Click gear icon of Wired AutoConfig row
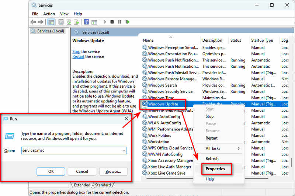295x196 pixels. [145, 116]
